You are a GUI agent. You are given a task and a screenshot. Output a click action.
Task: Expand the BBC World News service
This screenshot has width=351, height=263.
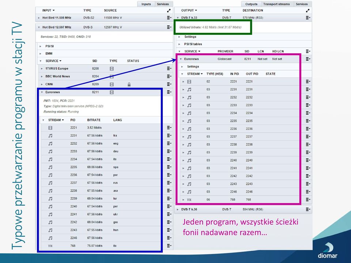click(42, 76)
